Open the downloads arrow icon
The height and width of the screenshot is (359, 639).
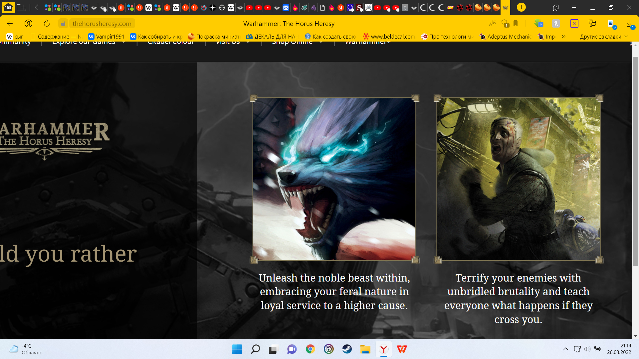pos(630,24)
